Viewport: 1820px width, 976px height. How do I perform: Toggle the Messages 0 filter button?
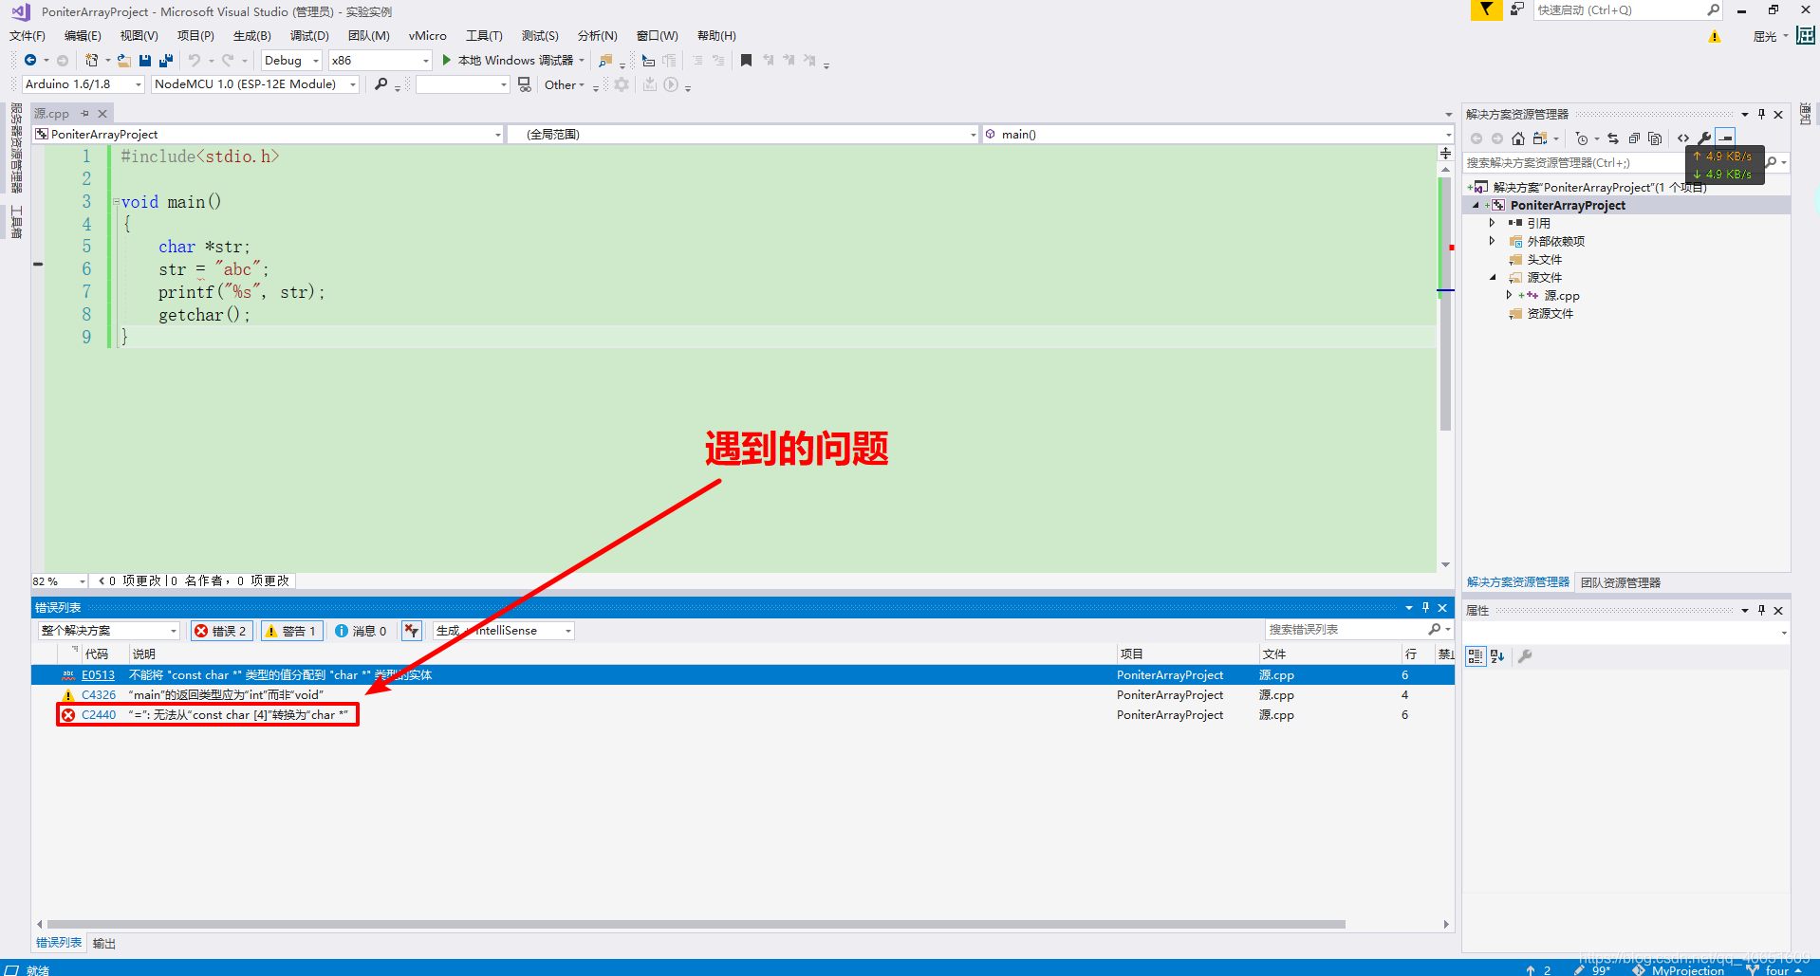click(x=361, y=631)
